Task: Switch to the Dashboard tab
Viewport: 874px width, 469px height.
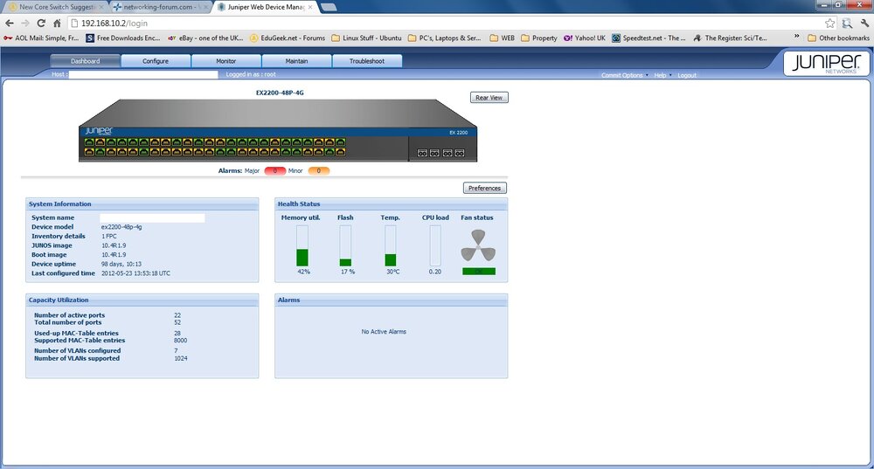Action: 86,61
